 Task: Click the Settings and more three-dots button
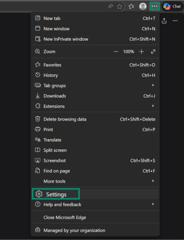(155, 6)
